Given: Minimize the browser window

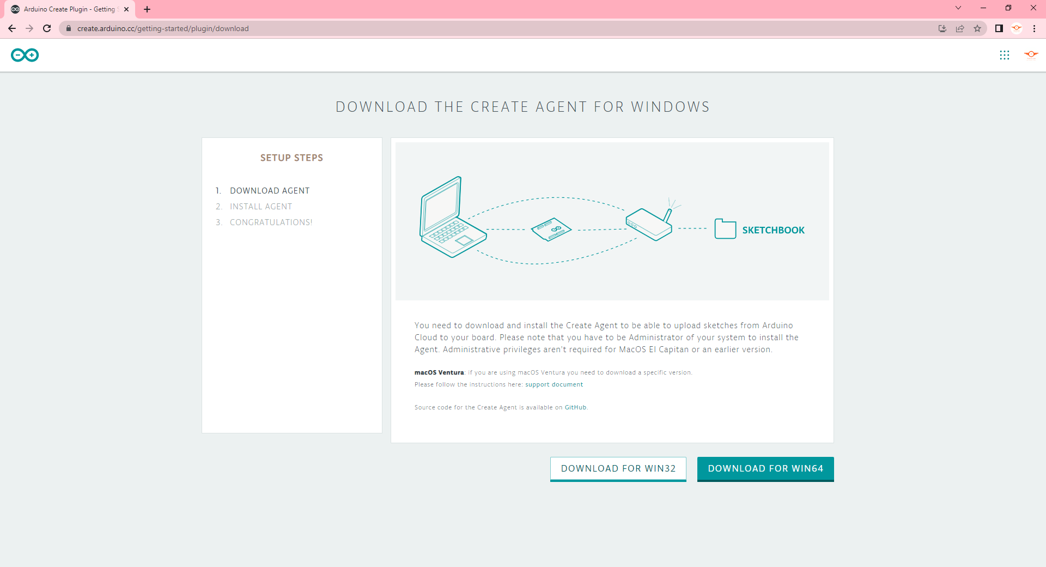Looking at the screenshot, I should click(983, 8).
